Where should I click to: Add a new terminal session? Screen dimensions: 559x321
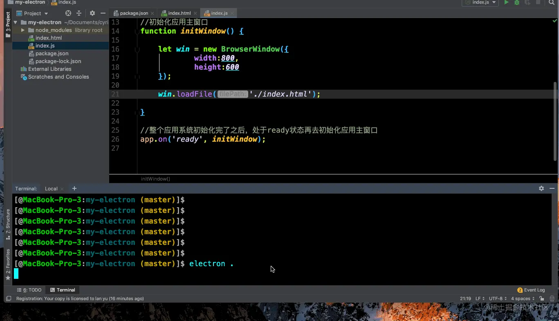point(74,188)
